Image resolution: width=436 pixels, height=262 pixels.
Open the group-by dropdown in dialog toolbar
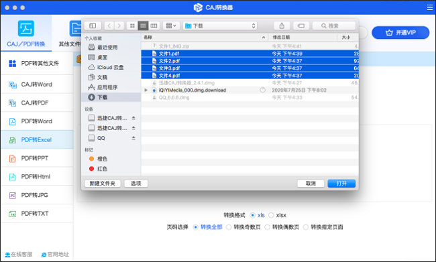[x=171, y=26]
